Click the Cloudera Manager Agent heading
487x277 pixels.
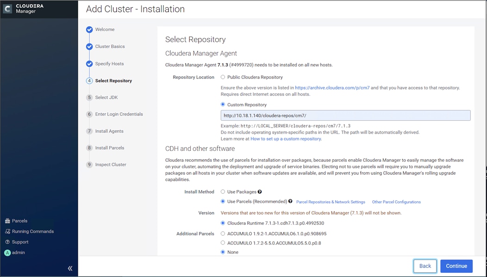coord(201,53)
